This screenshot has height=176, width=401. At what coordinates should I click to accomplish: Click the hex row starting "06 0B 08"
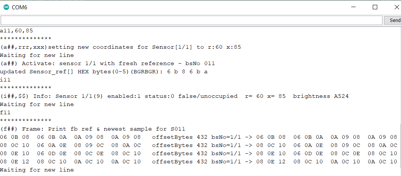71,137
